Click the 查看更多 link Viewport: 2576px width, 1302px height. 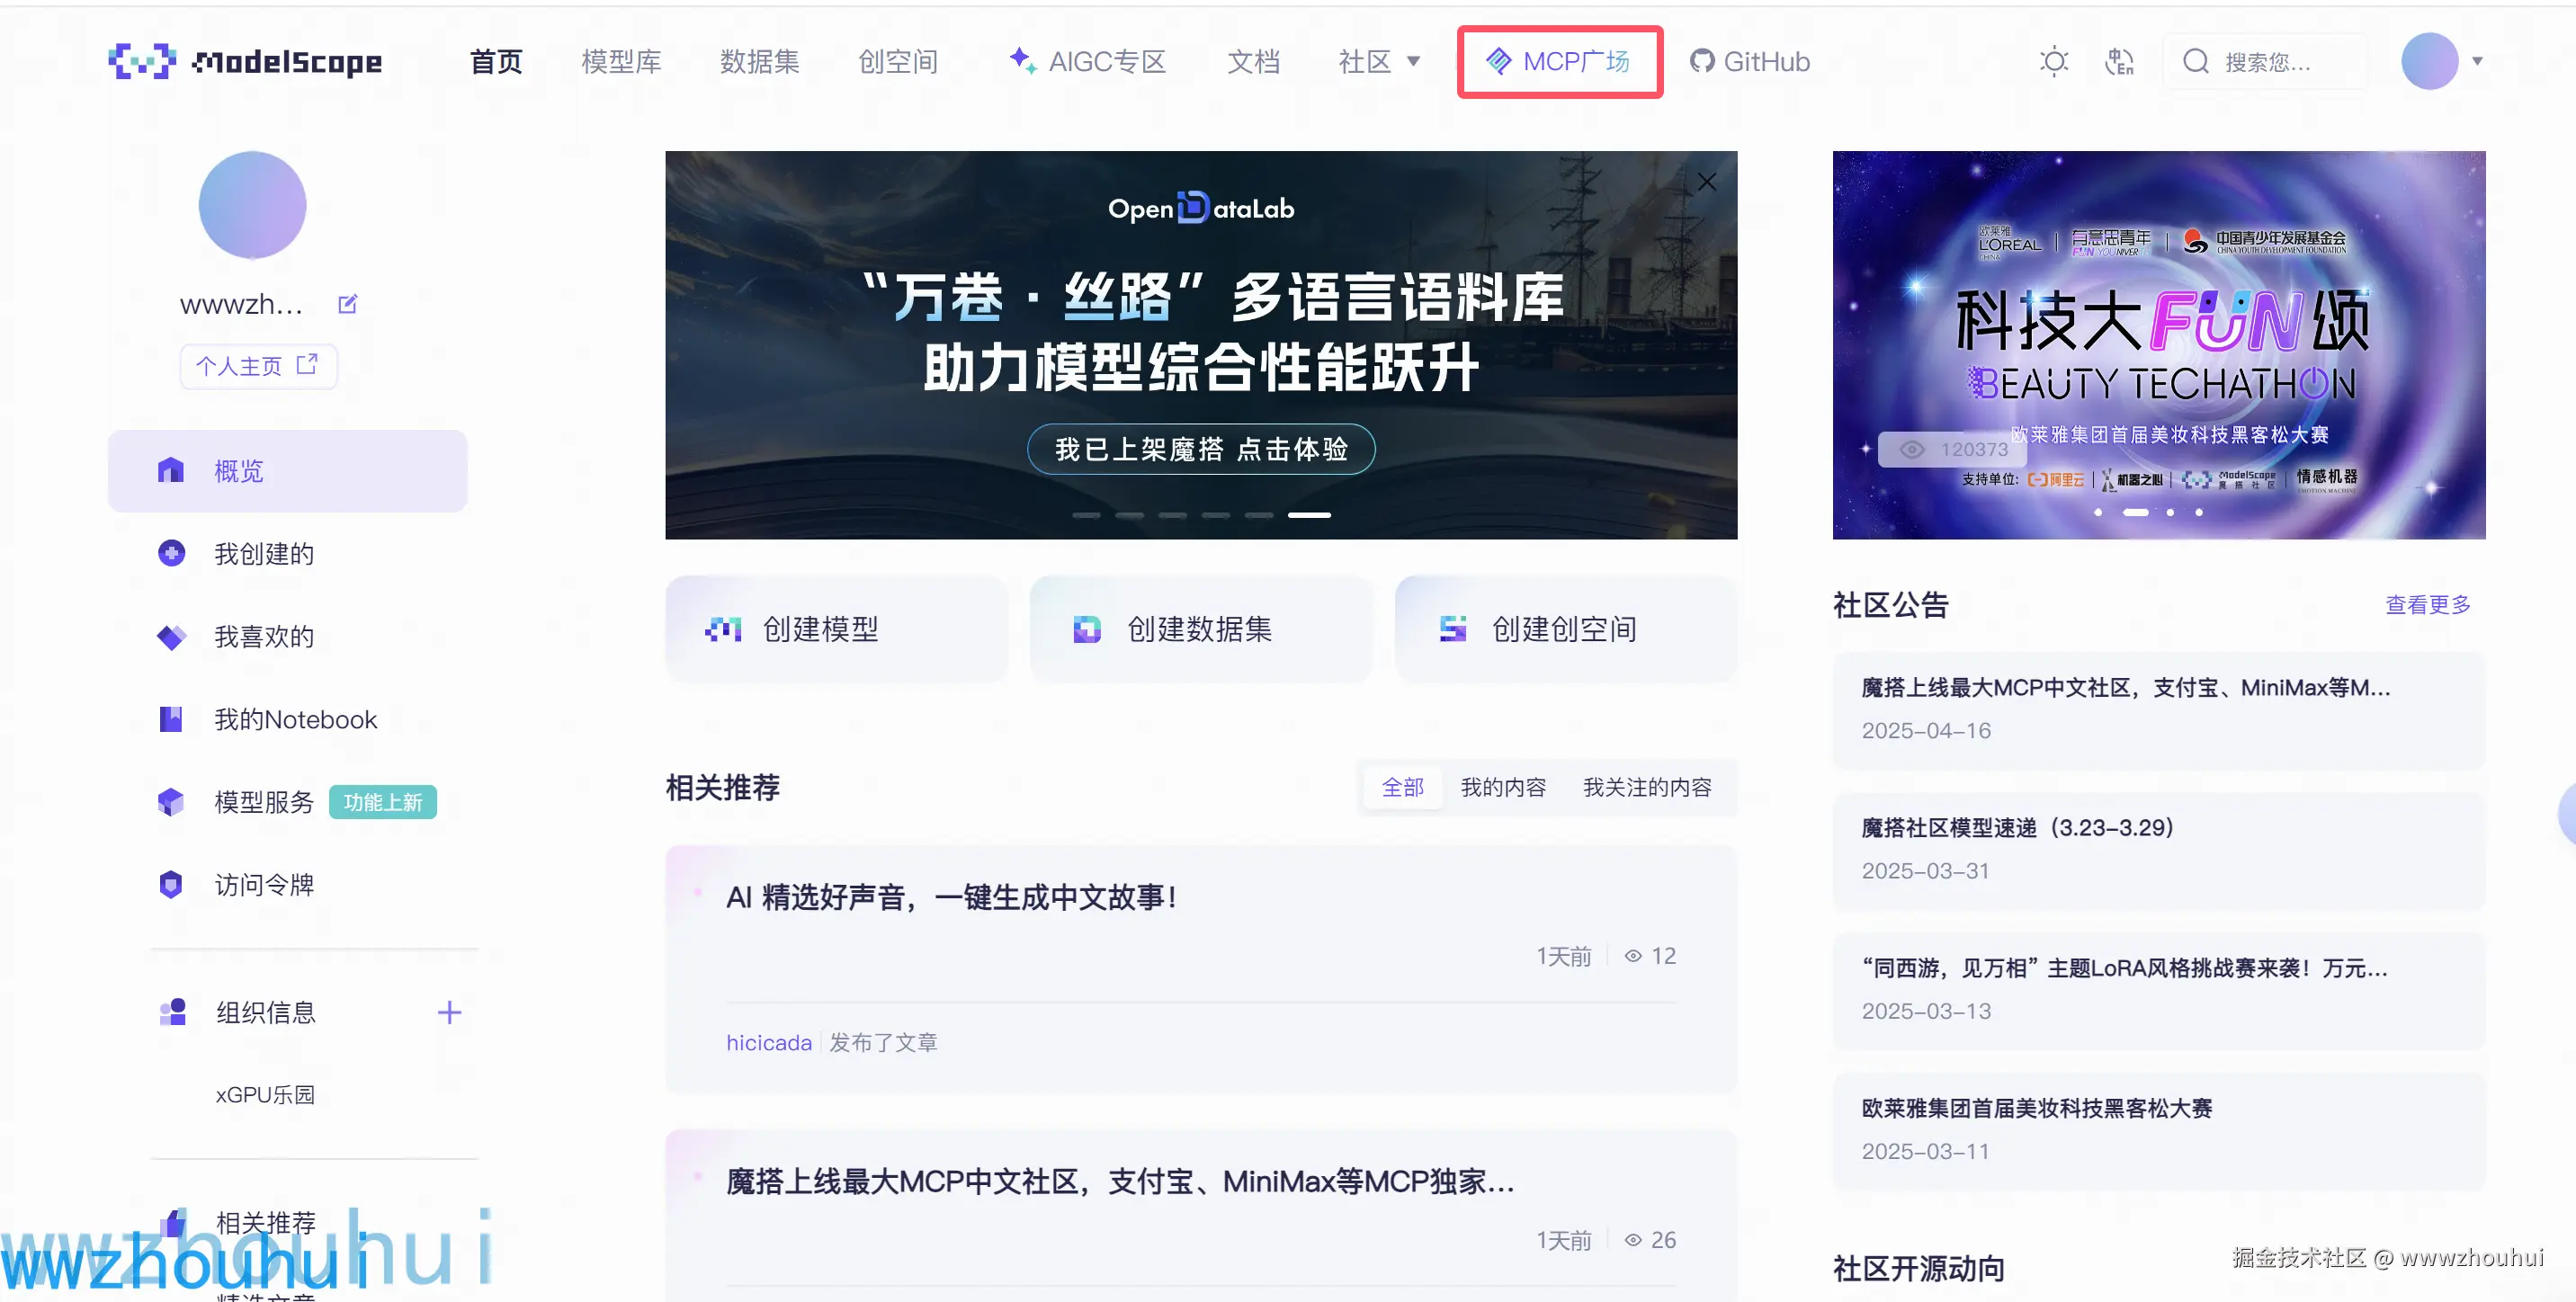click(2427, 604)
